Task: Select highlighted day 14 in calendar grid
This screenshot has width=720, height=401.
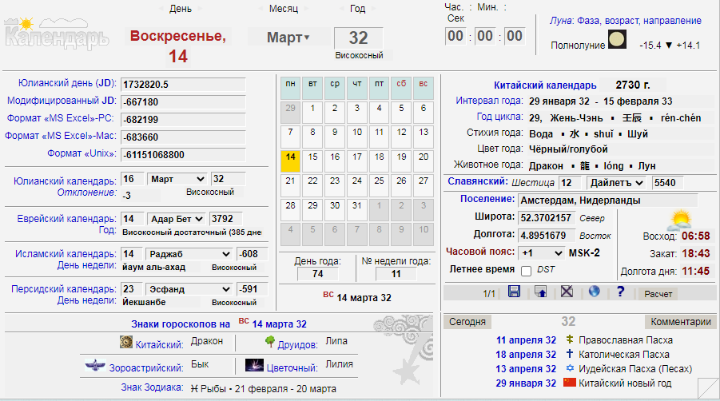Action: pyautogui.click(x=290, y=161)
